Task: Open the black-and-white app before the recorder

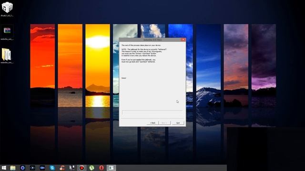Action: [x=72, y=168]
